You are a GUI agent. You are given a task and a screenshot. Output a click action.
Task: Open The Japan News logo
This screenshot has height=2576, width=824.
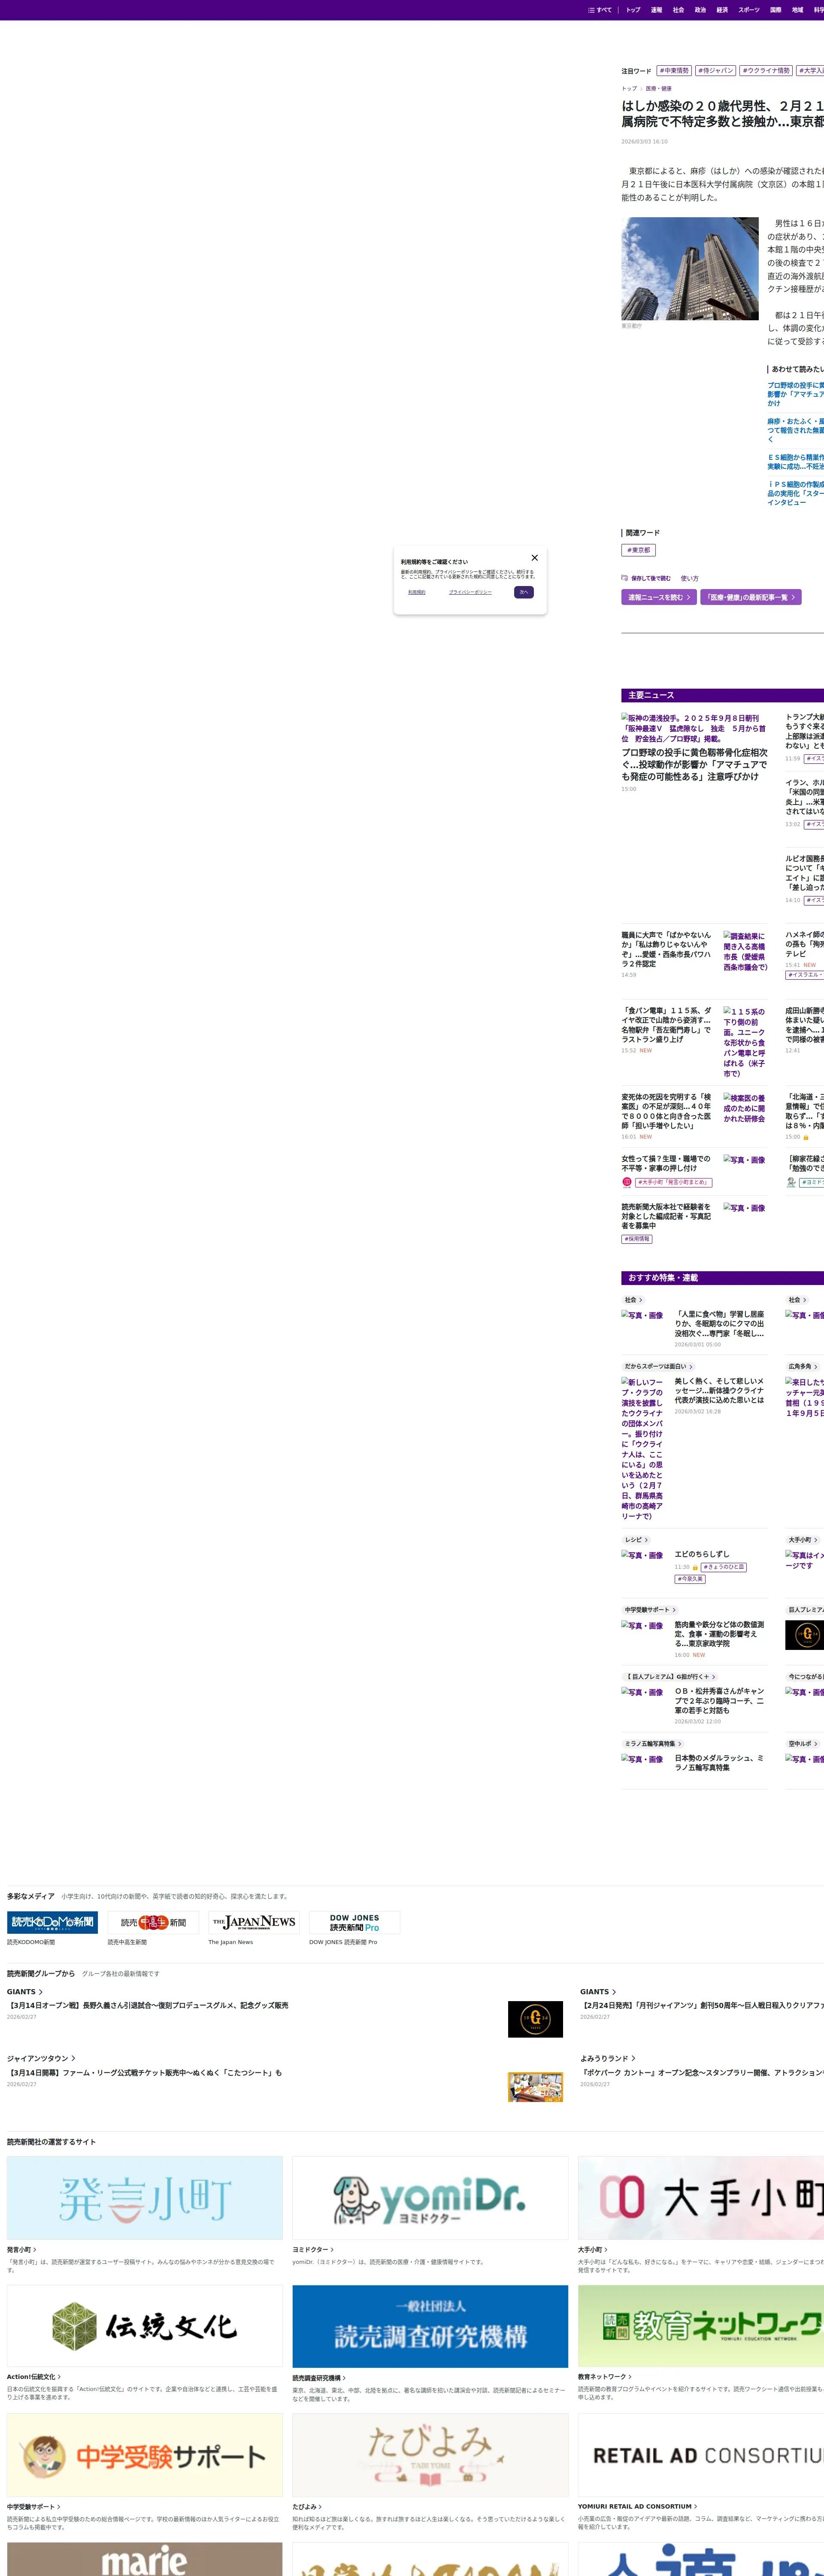(x=254, y=1922)
